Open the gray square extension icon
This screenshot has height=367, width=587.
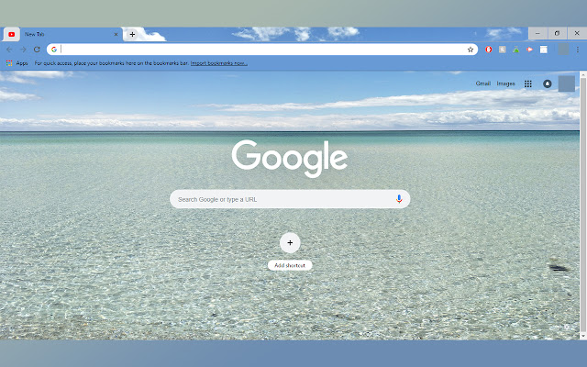point(503,50)
